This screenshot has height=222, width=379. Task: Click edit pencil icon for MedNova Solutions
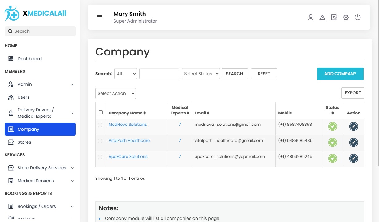point(353,126)
